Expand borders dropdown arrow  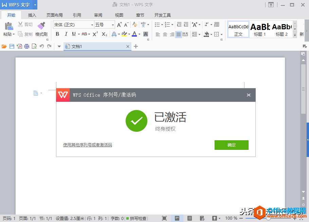[x=221, y=34]
